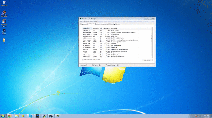The width and height of the screenshot is (212, 118).
Task: Switch to the Performance tab
Action: click(104, 24)
